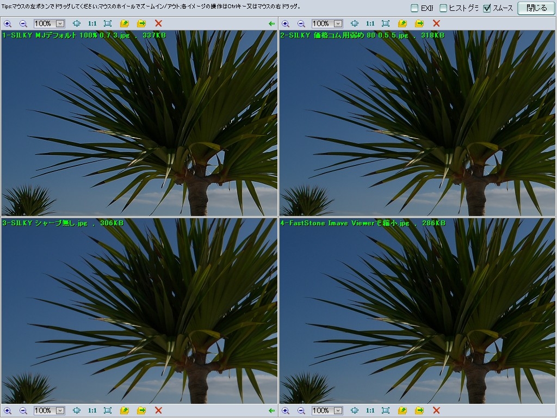Screen dimensions: 557x418
Task: Fit image 1 to its pane
Action: point(108,24)
